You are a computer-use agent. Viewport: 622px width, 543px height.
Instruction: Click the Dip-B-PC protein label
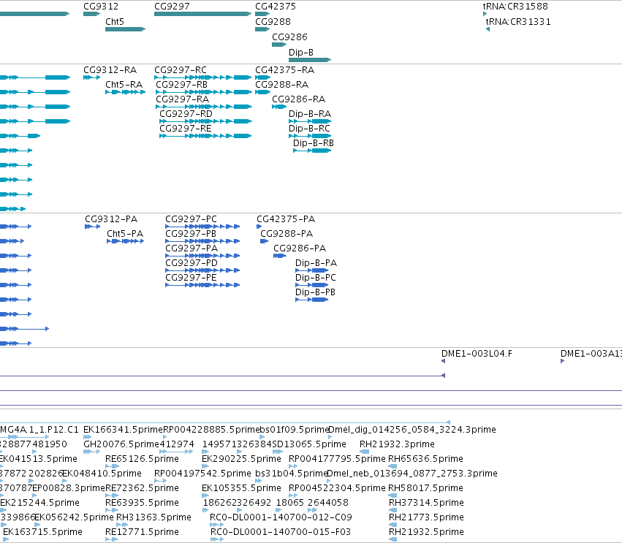click(x=316, y=278)
